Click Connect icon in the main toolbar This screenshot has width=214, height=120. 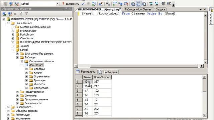[6, 4]
